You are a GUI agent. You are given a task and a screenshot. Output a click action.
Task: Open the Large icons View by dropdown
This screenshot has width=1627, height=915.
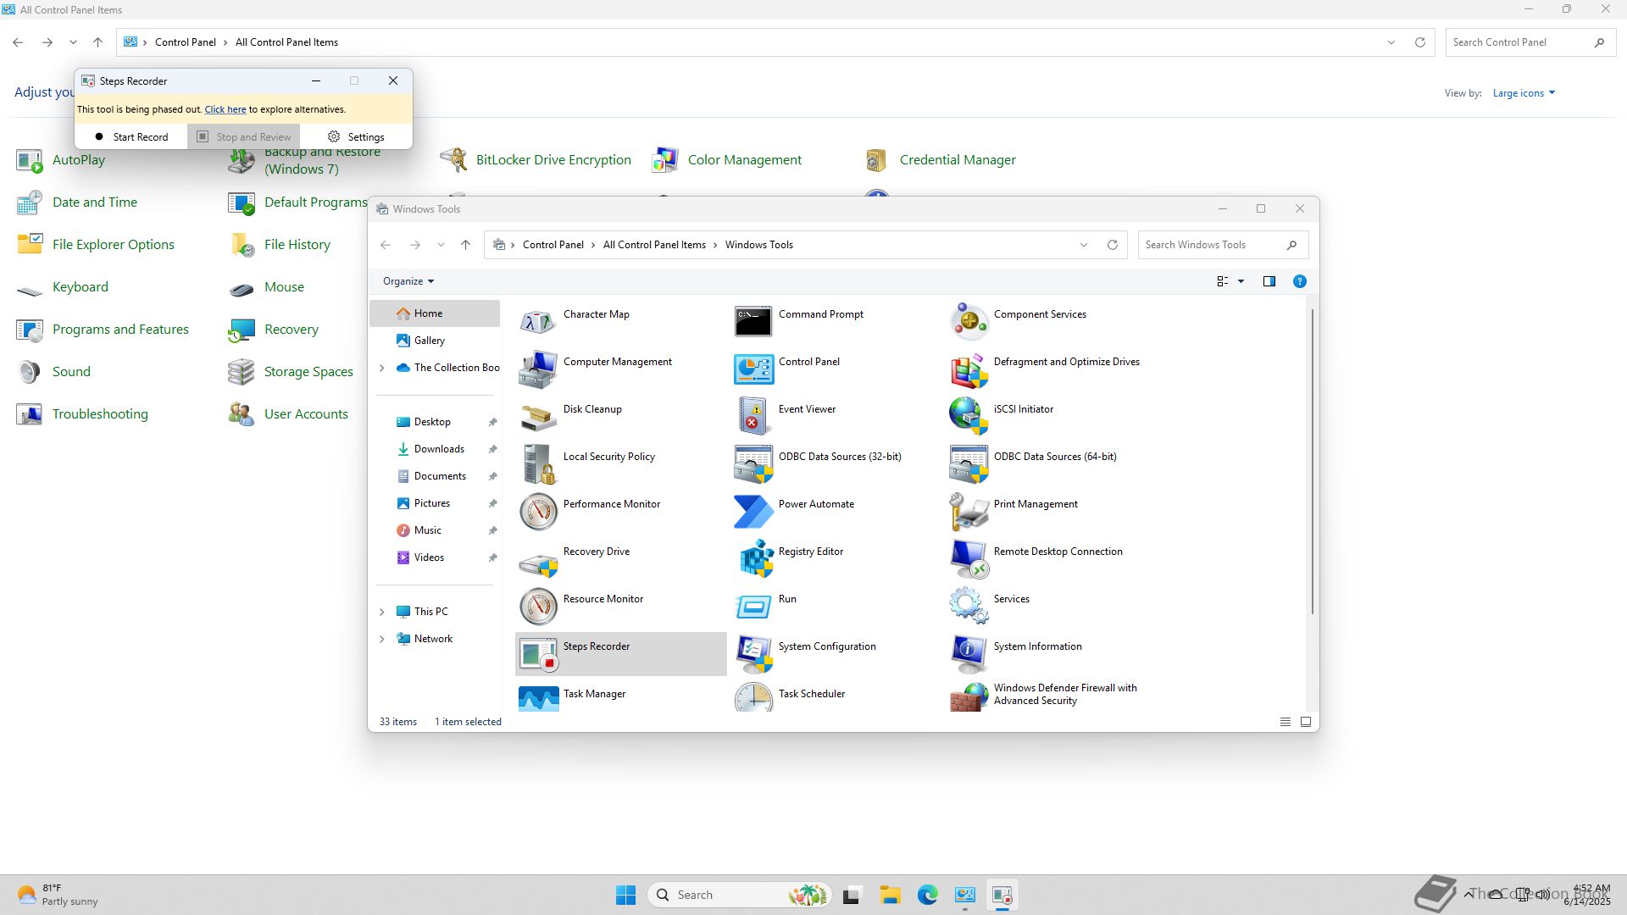coord(1524,93)
